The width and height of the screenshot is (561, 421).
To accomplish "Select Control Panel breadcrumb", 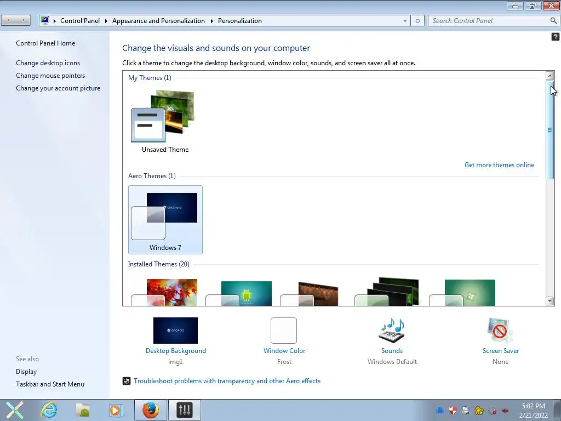I will pyautogui.click(x=80, y=21).
